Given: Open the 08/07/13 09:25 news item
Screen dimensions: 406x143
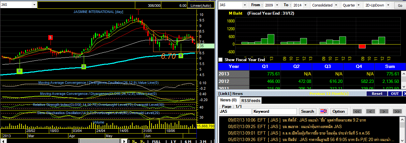Looking at the screenshot, I should tap(285, 126).
